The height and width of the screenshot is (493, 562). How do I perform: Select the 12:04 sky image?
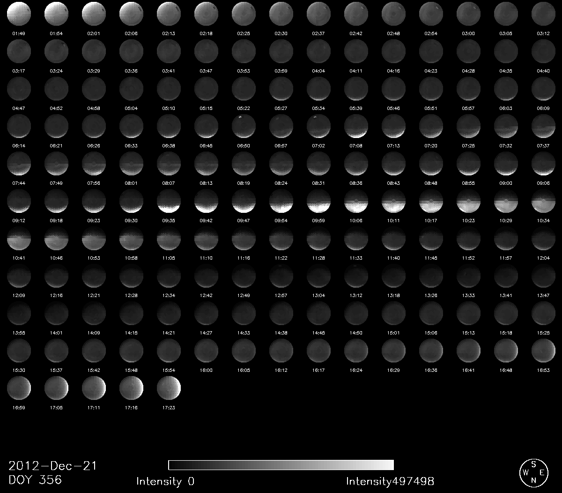[543, 238]
